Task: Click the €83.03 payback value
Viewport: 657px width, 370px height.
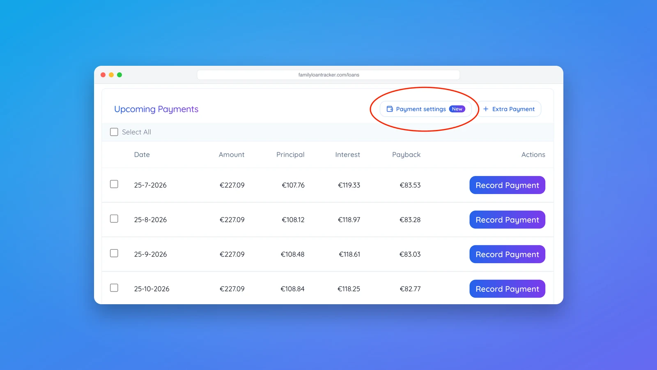Action: pos(410,254)
